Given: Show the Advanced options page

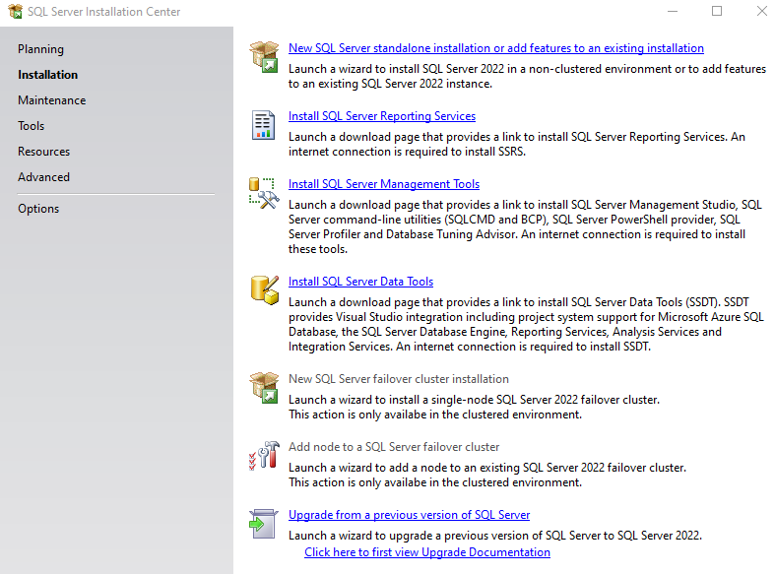Looking at the screenshot, I should pos(43,177).
